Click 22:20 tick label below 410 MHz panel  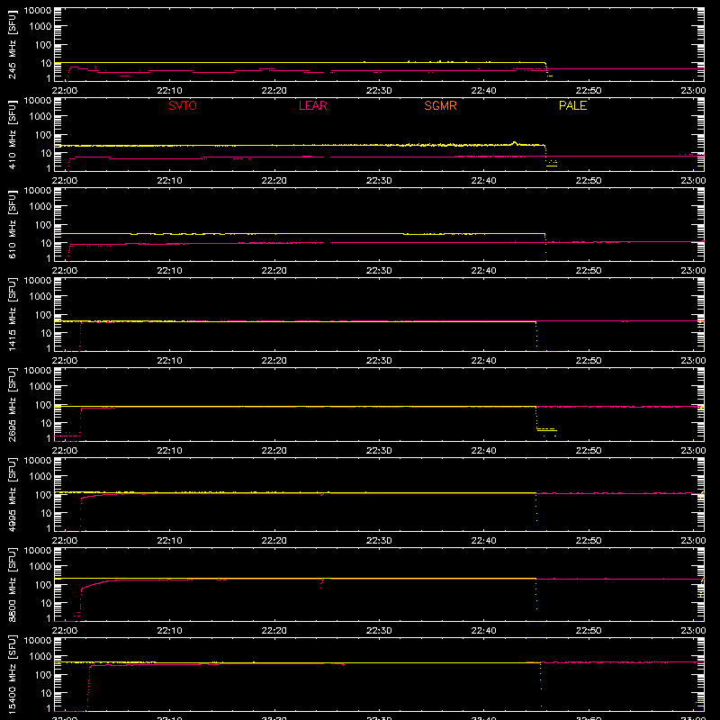tap(274, 181)
